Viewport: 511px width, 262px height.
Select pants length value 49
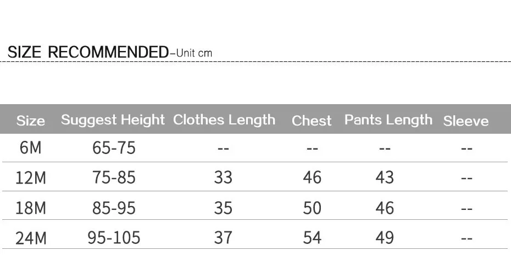385,238
